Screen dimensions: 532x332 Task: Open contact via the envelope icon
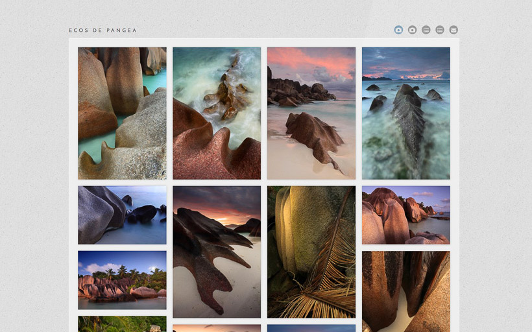(x=453, y=30)
